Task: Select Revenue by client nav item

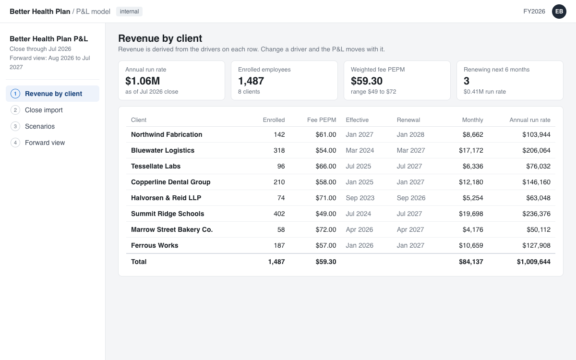Action: pos(53,94)
